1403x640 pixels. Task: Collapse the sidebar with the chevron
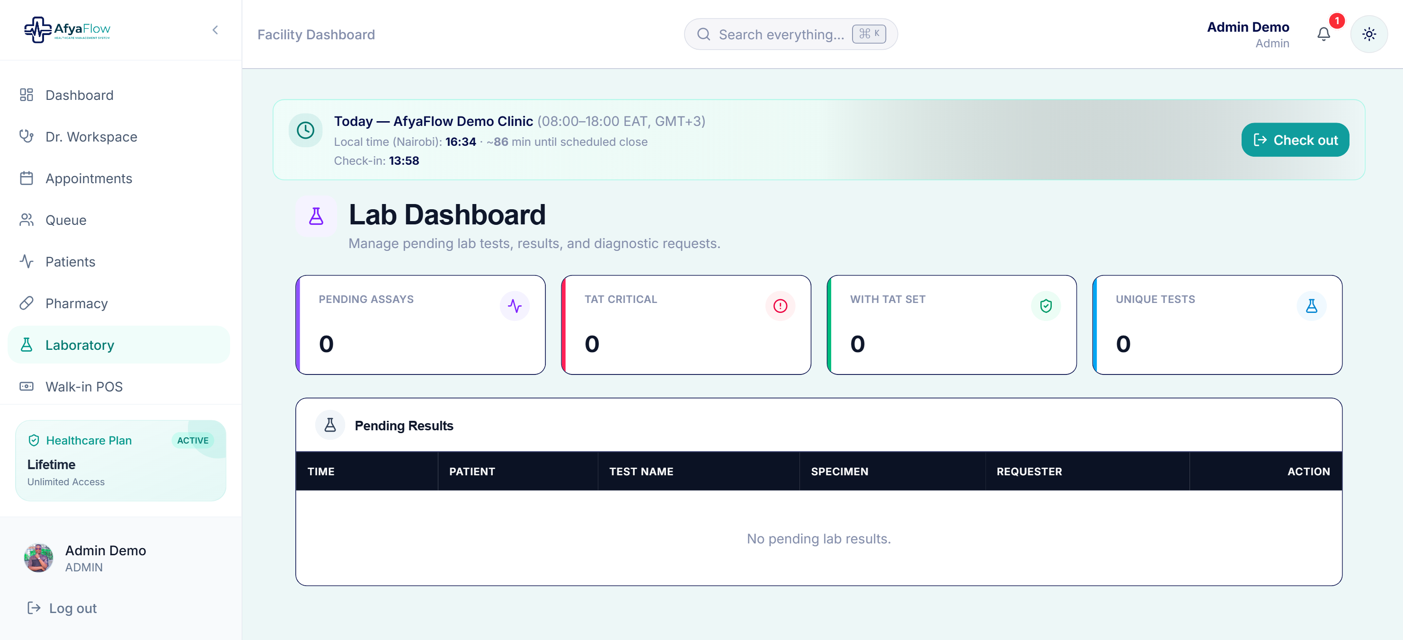tap(215, 30)
